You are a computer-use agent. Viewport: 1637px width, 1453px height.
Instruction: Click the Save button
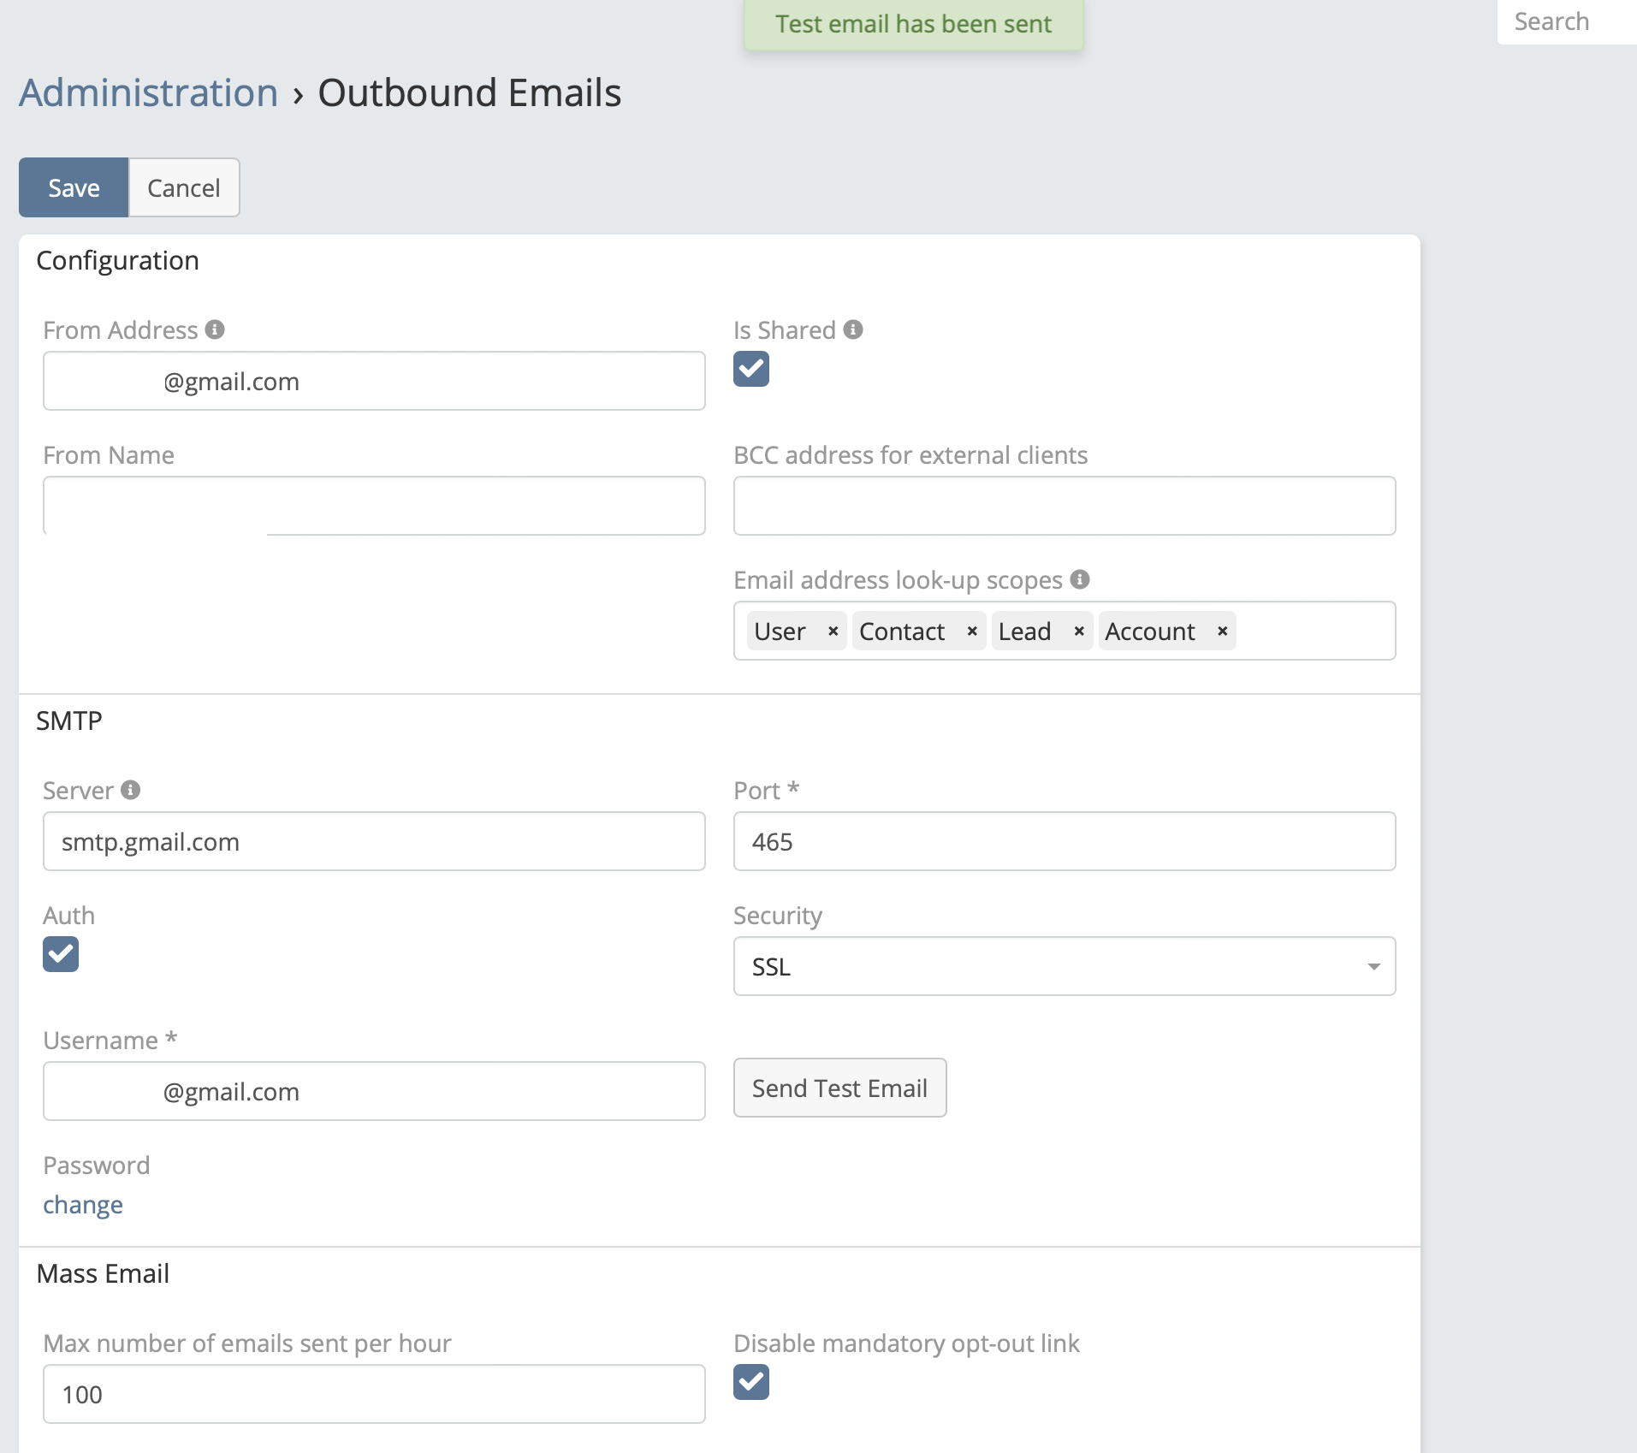click(x=74, y=187)
